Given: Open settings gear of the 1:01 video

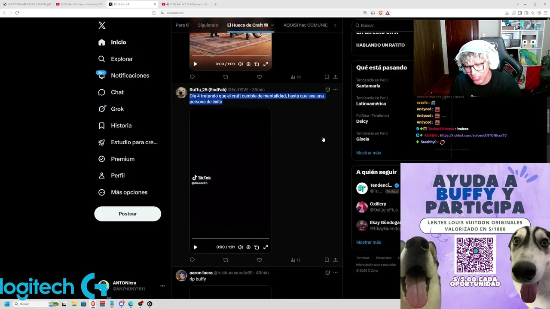Looking at the screenshot, I should (248, 247).
